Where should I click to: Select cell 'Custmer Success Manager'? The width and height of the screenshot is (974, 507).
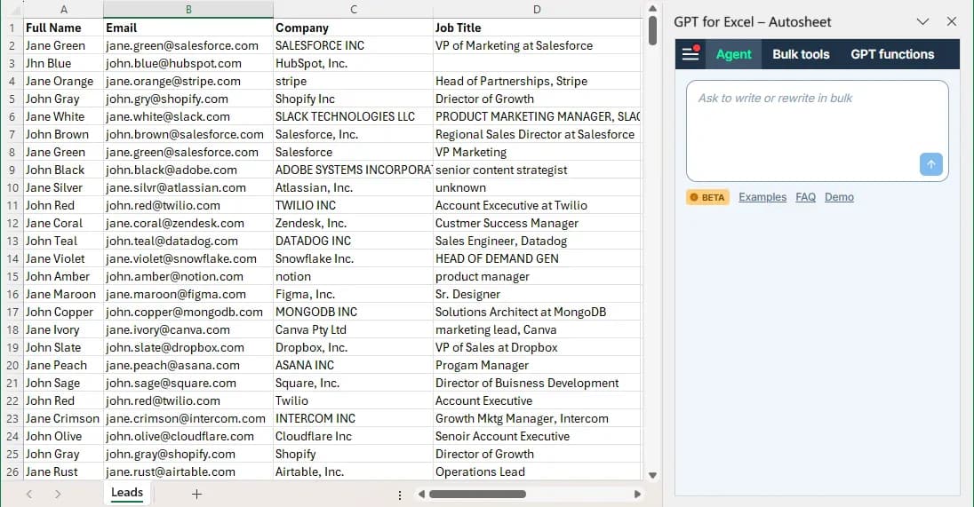(x=537, y=224)
